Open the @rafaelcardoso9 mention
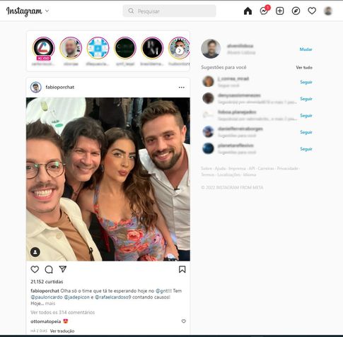This screenshot has width=343, height=337. point(112,297)
